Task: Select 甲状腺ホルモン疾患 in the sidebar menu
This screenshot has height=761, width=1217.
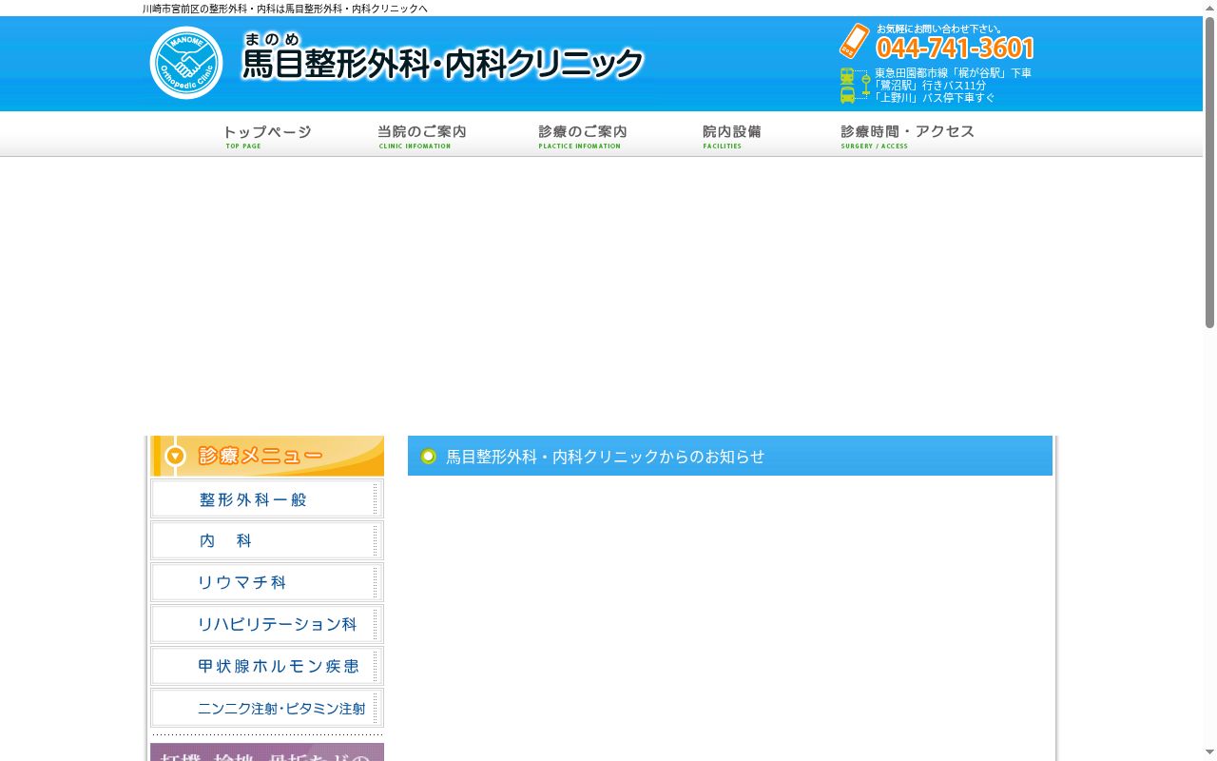Action: click(x=267, y=666)
